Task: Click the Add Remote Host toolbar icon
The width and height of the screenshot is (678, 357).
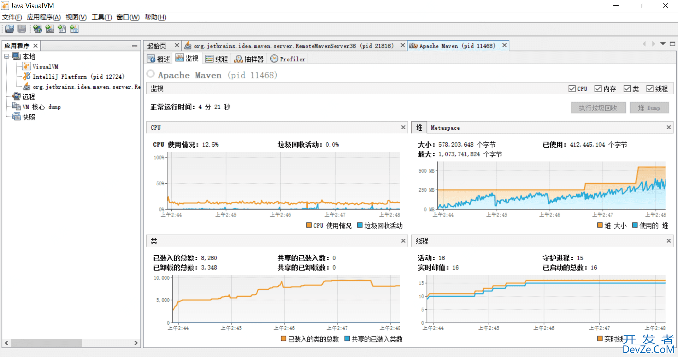Action: coord(37,29)
